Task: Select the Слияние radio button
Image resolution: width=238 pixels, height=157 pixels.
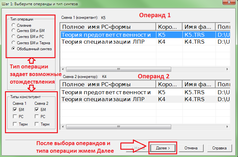Action: click(13, 25)
